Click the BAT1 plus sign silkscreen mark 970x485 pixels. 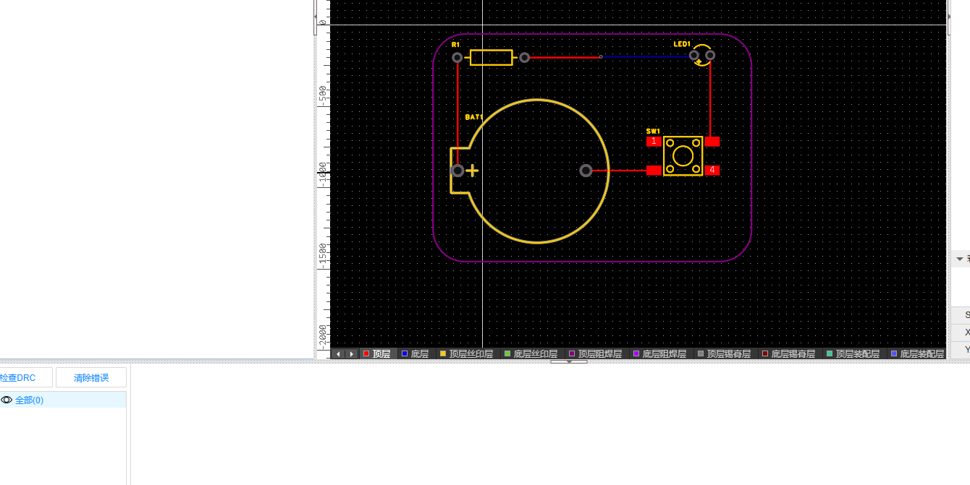click(x=472, y=171)
